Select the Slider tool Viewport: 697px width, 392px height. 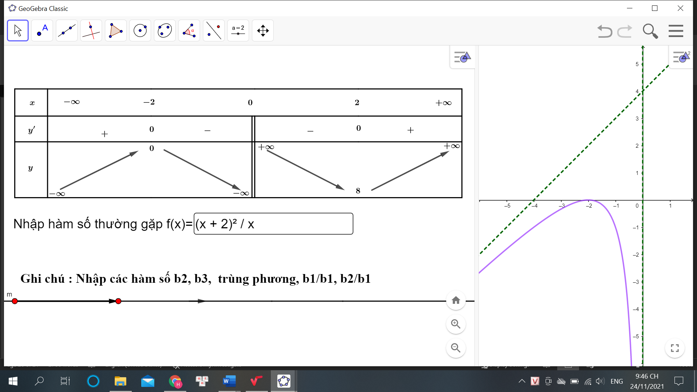tap(238, 30)
